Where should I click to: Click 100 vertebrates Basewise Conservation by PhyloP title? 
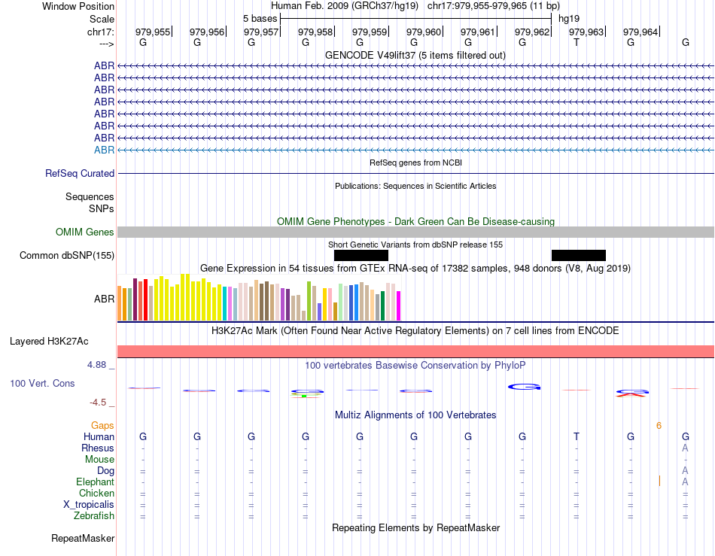click(x=415, y=365)
